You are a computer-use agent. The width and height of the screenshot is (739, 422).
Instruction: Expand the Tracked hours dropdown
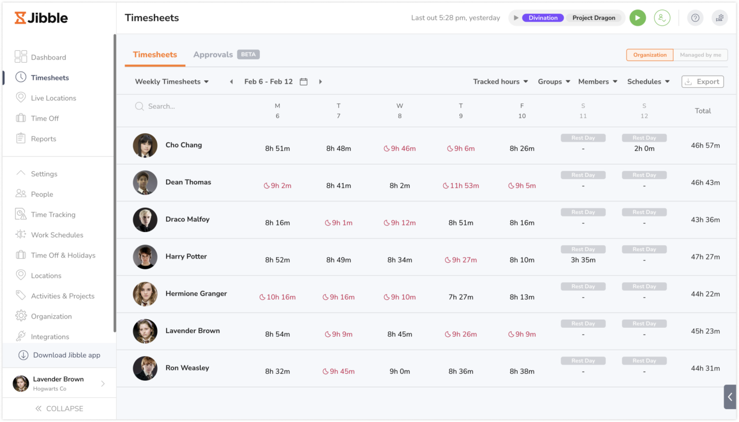(x=500, y=82)
